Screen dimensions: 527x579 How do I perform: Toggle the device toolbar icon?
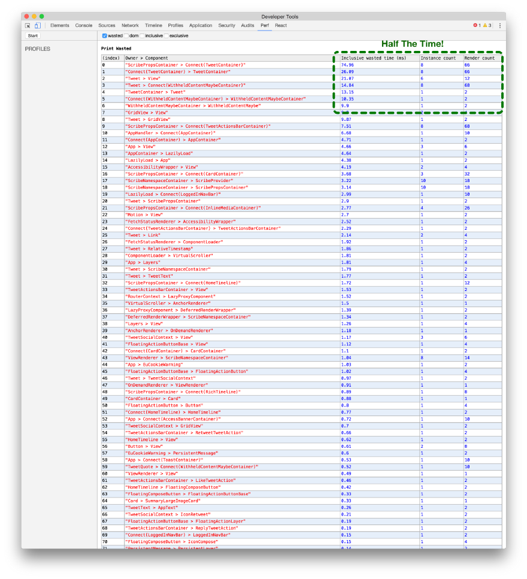click(38, 26)
